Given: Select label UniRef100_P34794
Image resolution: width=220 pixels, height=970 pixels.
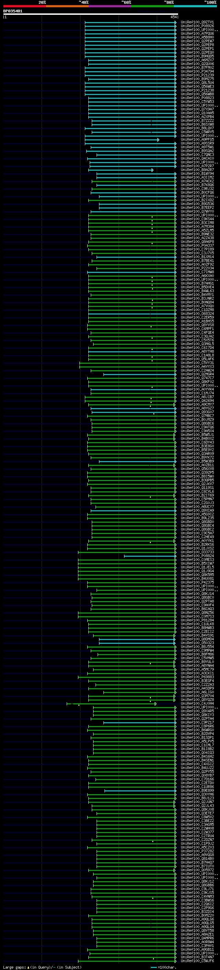Looking at the screenshot, I should 197,71.
